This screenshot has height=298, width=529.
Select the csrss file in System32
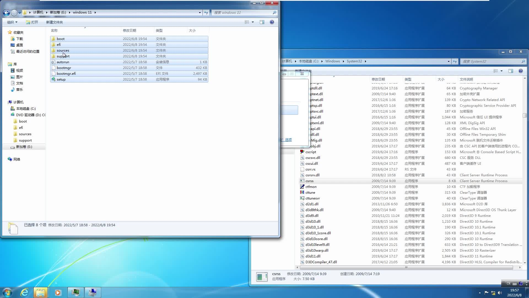click(309, 181)
